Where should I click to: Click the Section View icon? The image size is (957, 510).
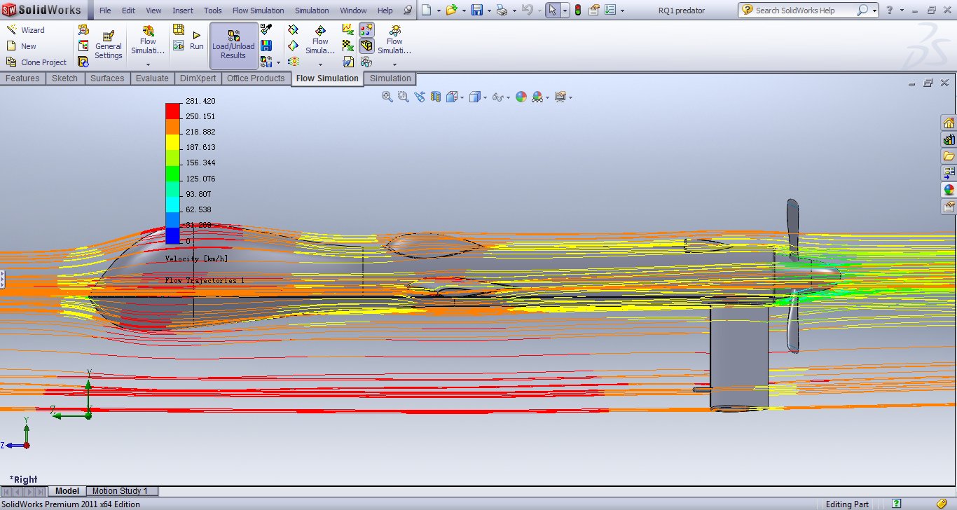tap(436, 97)
